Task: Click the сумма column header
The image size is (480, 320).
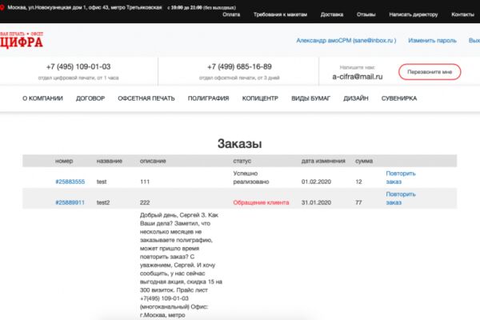Action: click(x=364, y=161)
